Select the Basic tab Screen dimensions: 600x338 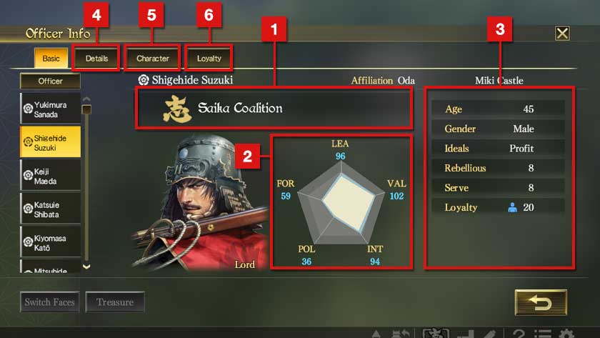click(51, 58)
